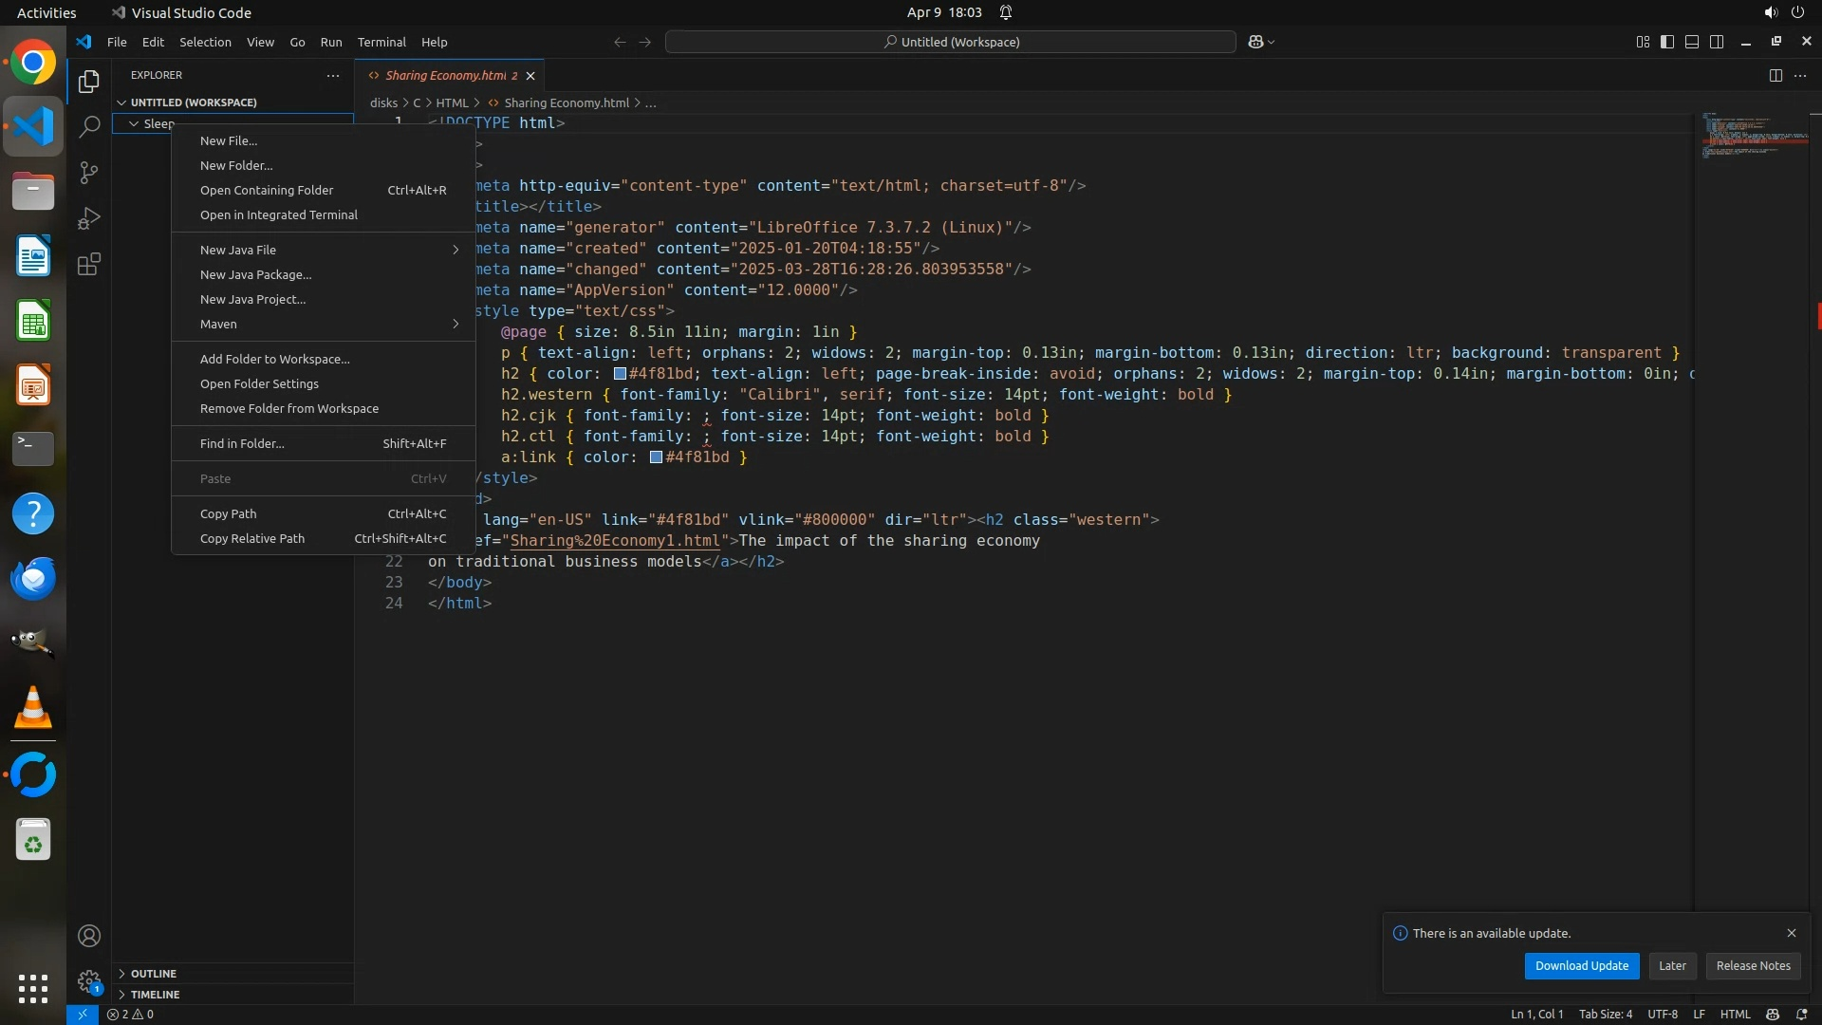Screen dimensions: 1822x1025
Task: Click the #4f81bd color swatch on a:link line
Action: coord(656,457)
